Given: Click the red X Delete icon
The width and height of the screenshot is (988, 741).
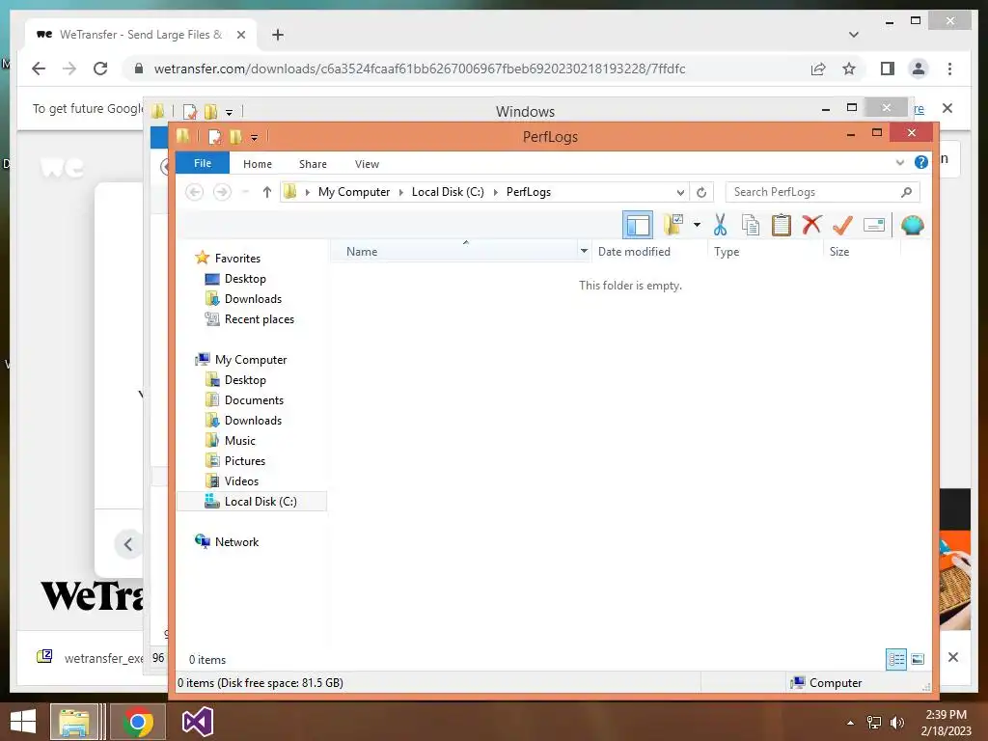Looking at the screenshot, I should [811, 224].
